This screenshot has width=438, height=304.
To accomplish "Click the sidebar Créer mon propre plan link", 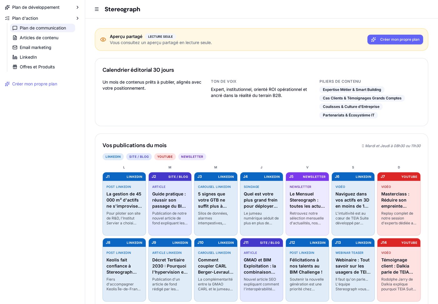I will coord(35,84).
